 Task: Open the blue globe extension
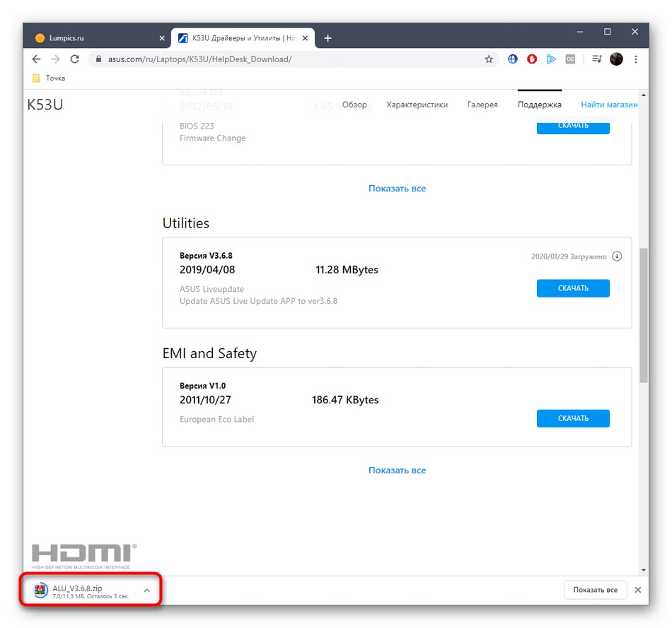coord(513,59)
